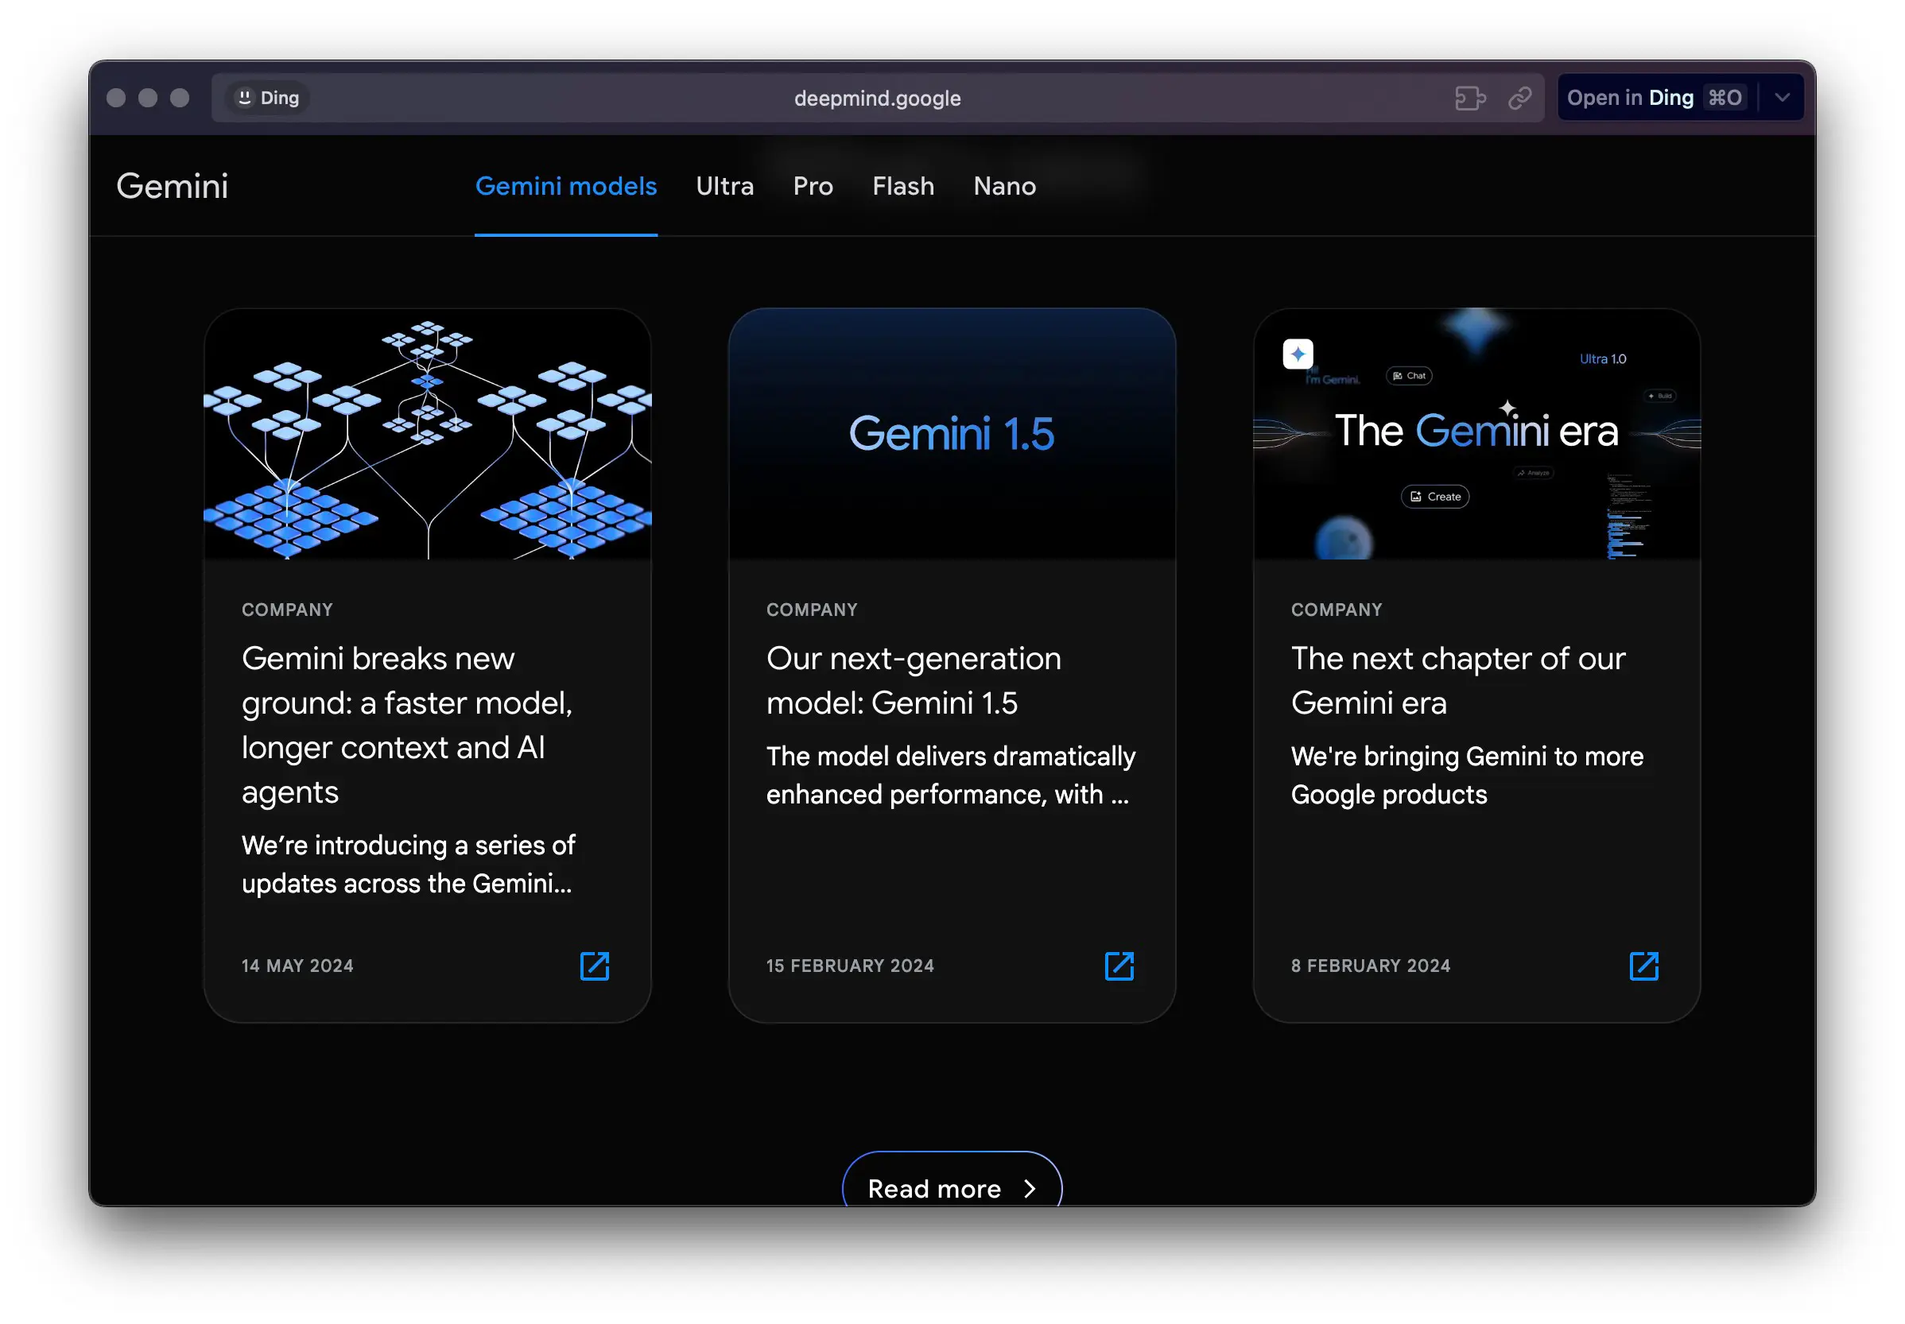
Task: Click the Ding app icon in tab bar
Action: (x=242, y=97)
